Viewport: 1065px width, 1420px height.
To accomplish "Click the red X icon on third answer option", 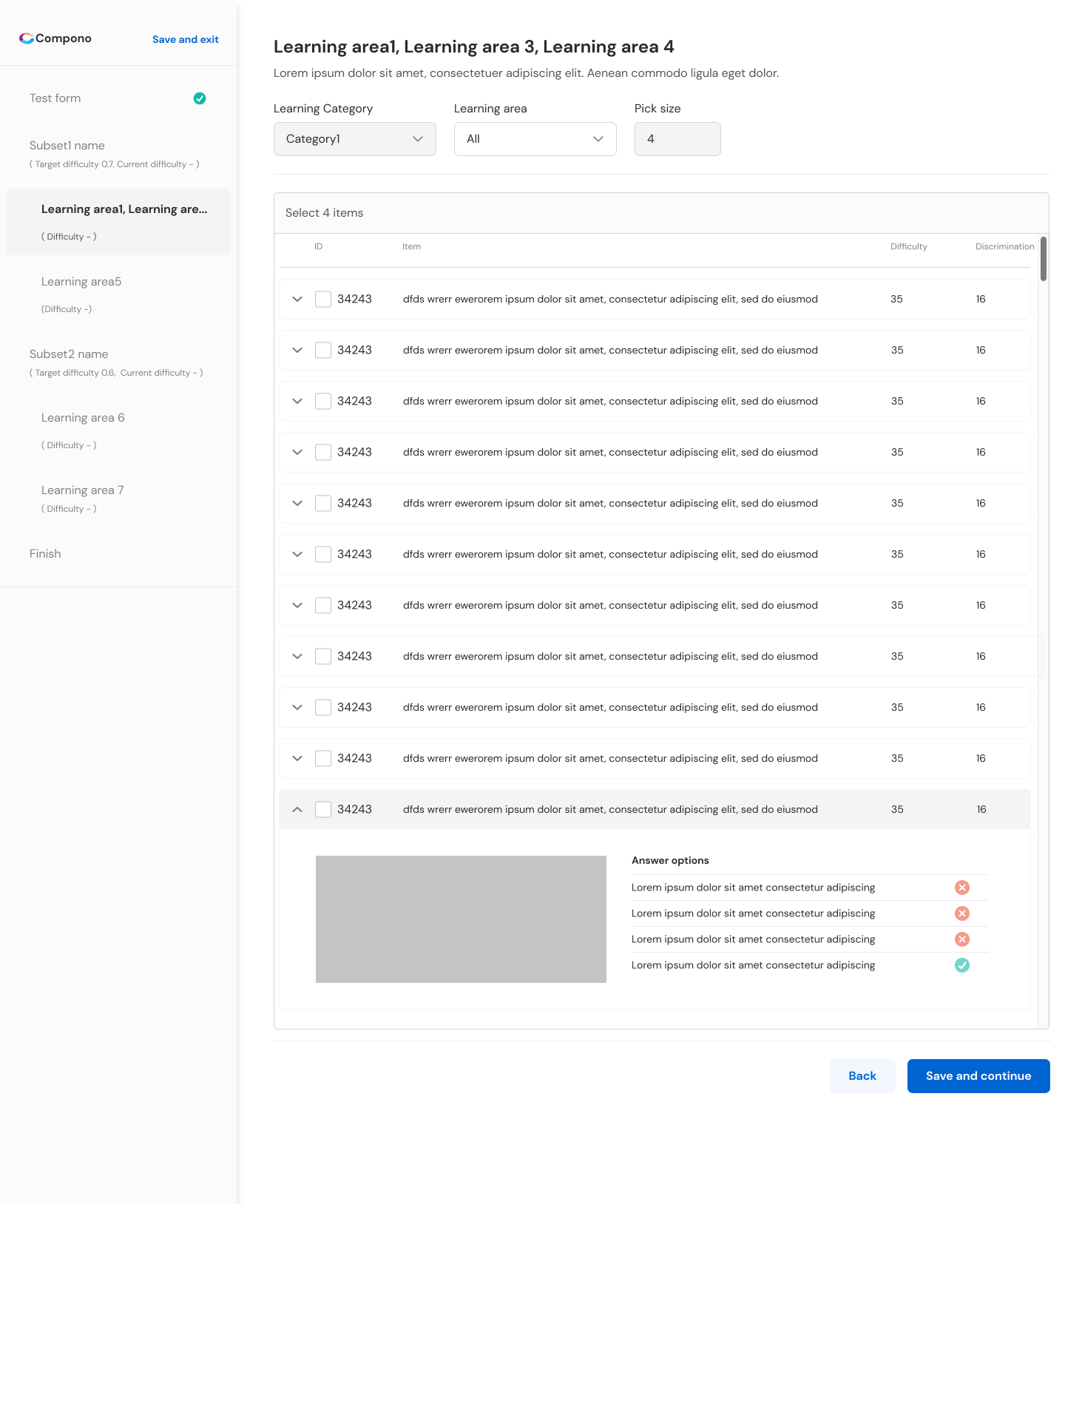I will point(961,939).
